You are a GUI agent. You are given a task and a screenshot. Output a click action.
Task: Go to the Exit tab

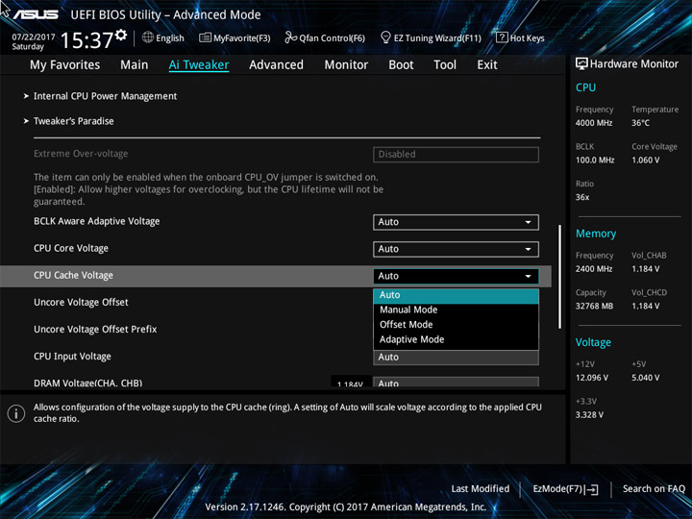pos(487,65)
